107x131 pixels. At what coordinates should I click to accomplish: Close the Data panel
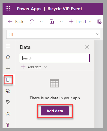(87, 47)
